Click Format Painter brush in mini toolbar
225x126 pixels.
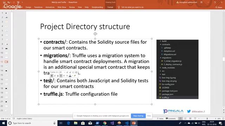point(75,76)
